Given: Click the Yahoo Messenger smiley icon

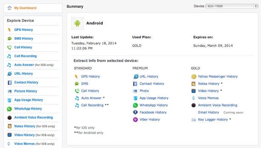Looking at the screenshot, I should pyautogui.click(x=194, y=77).
